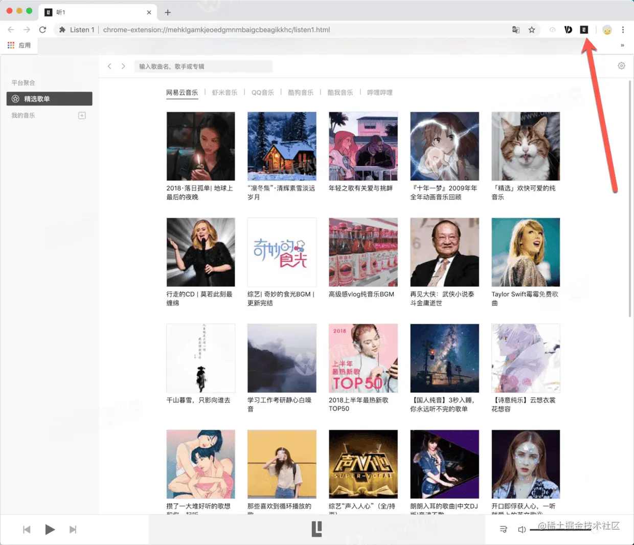The height and width of the screenshot is (545, 634).
Task: Add a new playlist with plus icon
Action: [82, 116]
